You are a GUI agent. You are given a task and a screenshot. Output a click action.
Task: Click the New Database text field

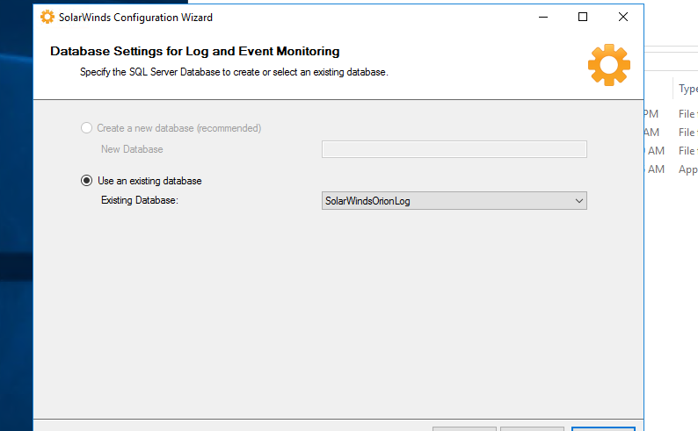(x=454, y=149)
